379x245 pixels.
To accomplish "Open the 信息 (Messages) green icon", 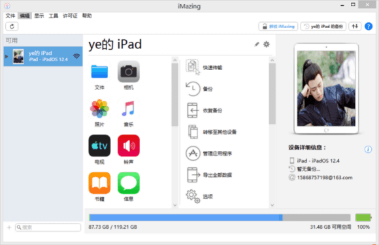I will tap(129, 183).
